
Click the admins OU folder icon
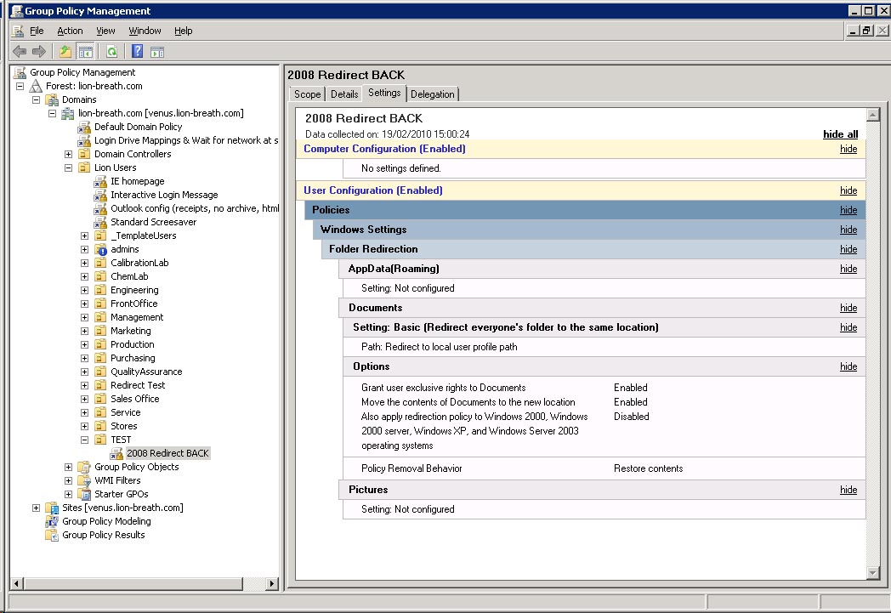pyautogui.click(x=100, y=249)
